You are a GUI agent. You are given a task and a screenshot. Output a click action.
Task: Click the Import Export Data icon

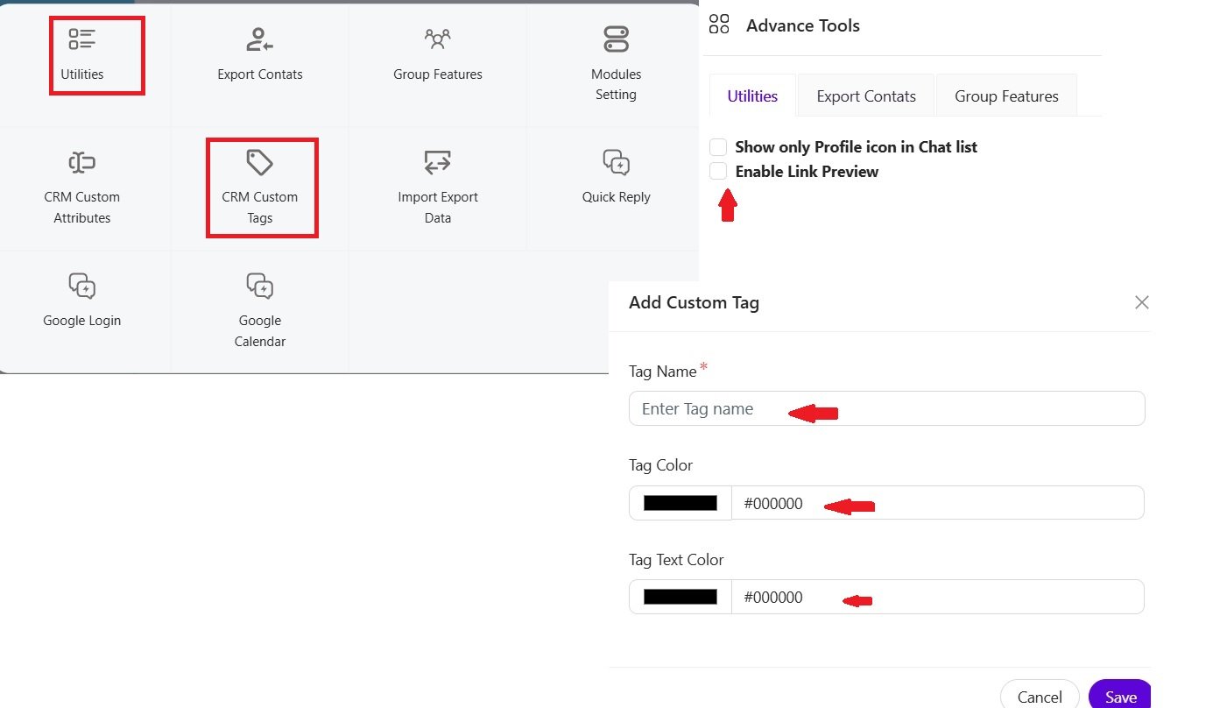pyautogui.click(x=437, y=162)
